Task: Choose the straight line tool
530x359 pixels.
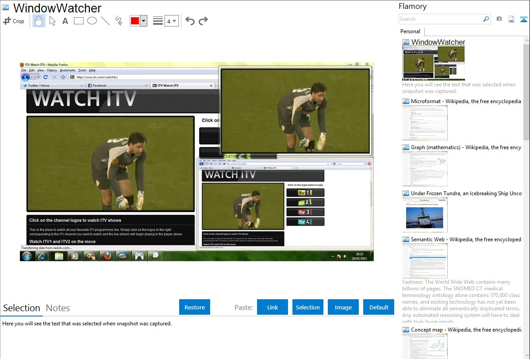Action: point(105,21)
